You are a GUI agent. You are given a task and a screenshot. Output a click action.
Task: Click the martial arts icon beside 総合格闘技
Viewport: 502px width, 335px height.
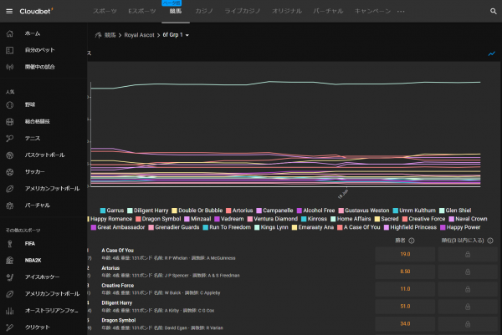coord(10,121)
